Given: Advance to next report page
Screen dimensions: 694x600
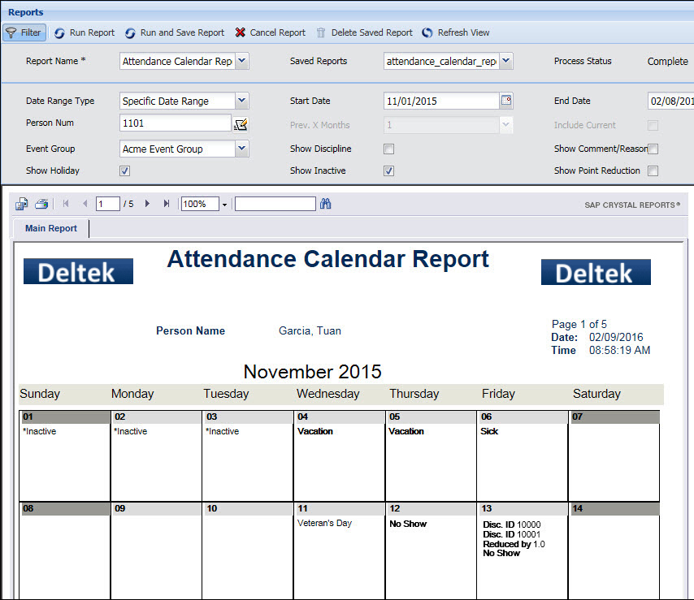Looking at the screenshot, I should (x=147, y=204).
